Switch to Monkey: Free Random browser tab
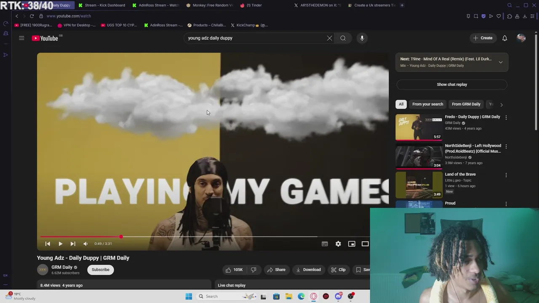Image resolution: width=539 pixels, height=303 pixels. pos(209,5)
